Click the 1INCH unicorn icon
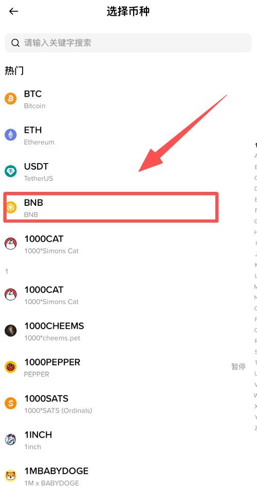 coord(11,439)
